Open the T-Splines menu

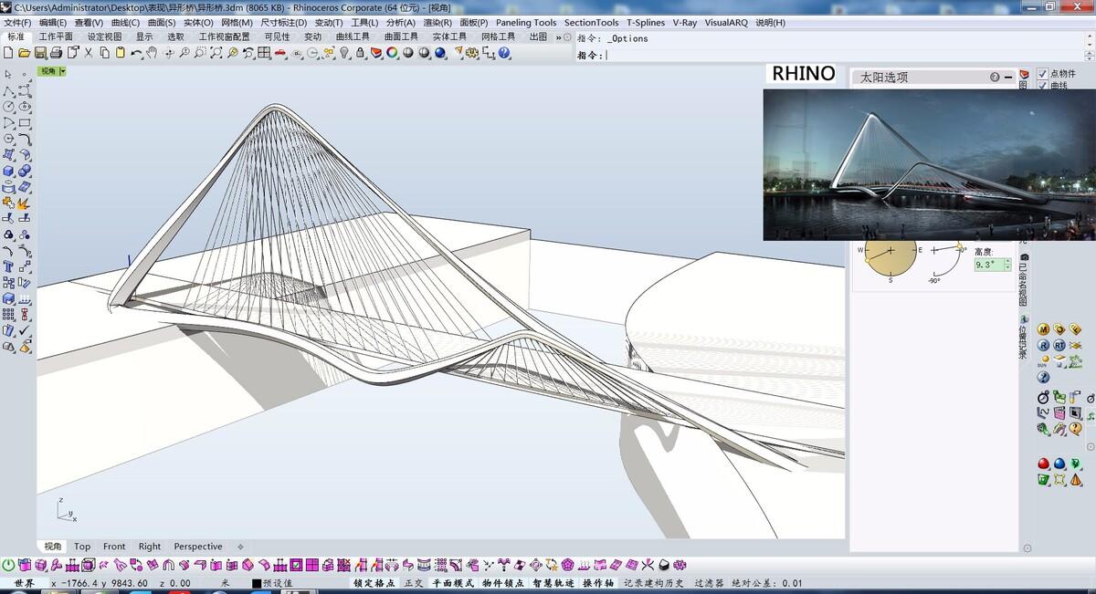[646, 23]
